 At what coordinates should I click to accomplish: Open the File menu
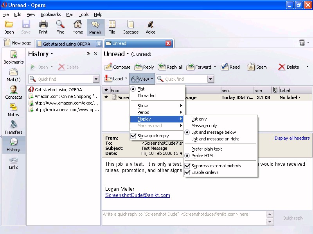(5, 14)
